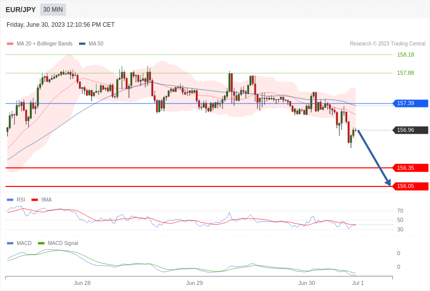Select the RSI 70 axis value
The width and height of the screenshot is (430, 291).
point(400,211)
